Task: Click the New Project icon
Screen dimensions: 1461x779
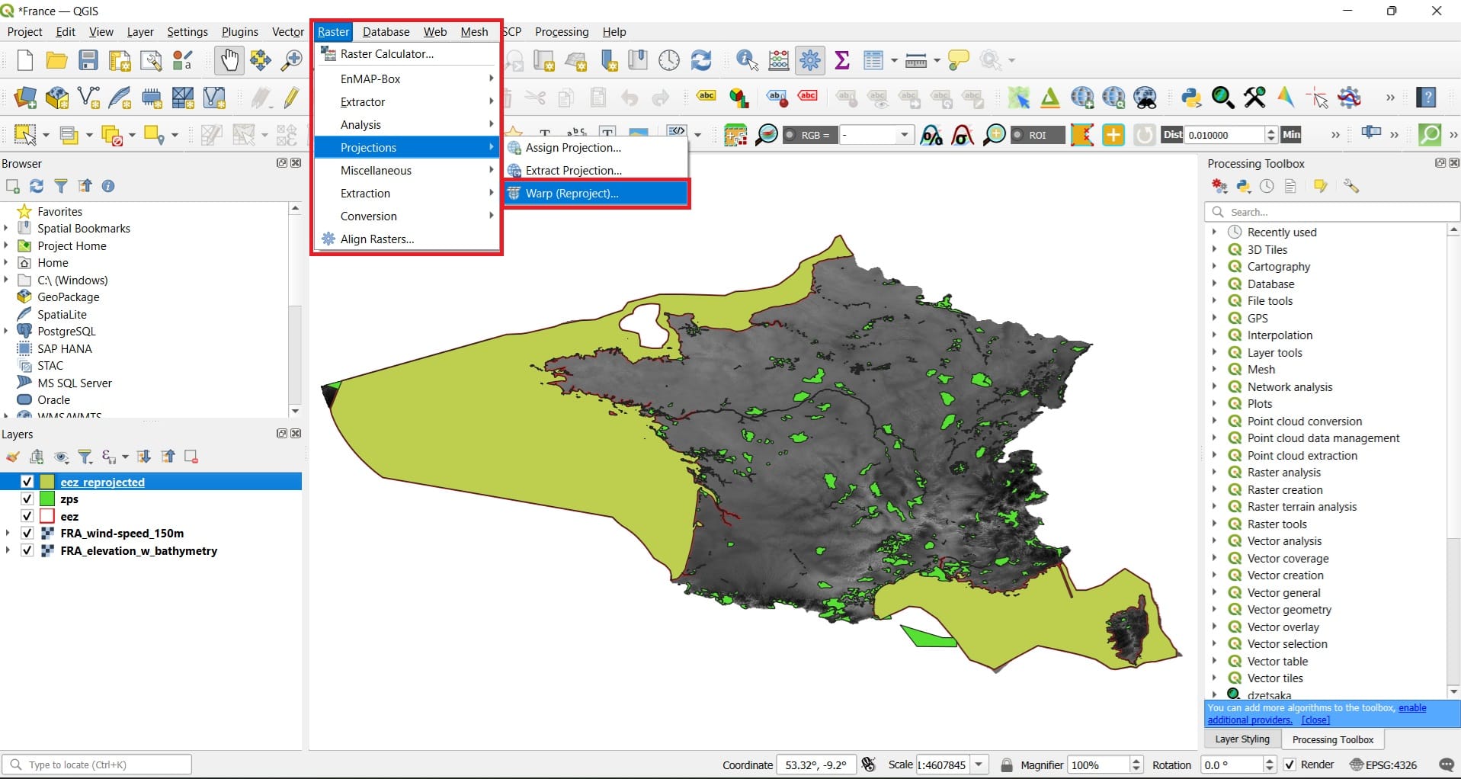Action: coord(24,60)
